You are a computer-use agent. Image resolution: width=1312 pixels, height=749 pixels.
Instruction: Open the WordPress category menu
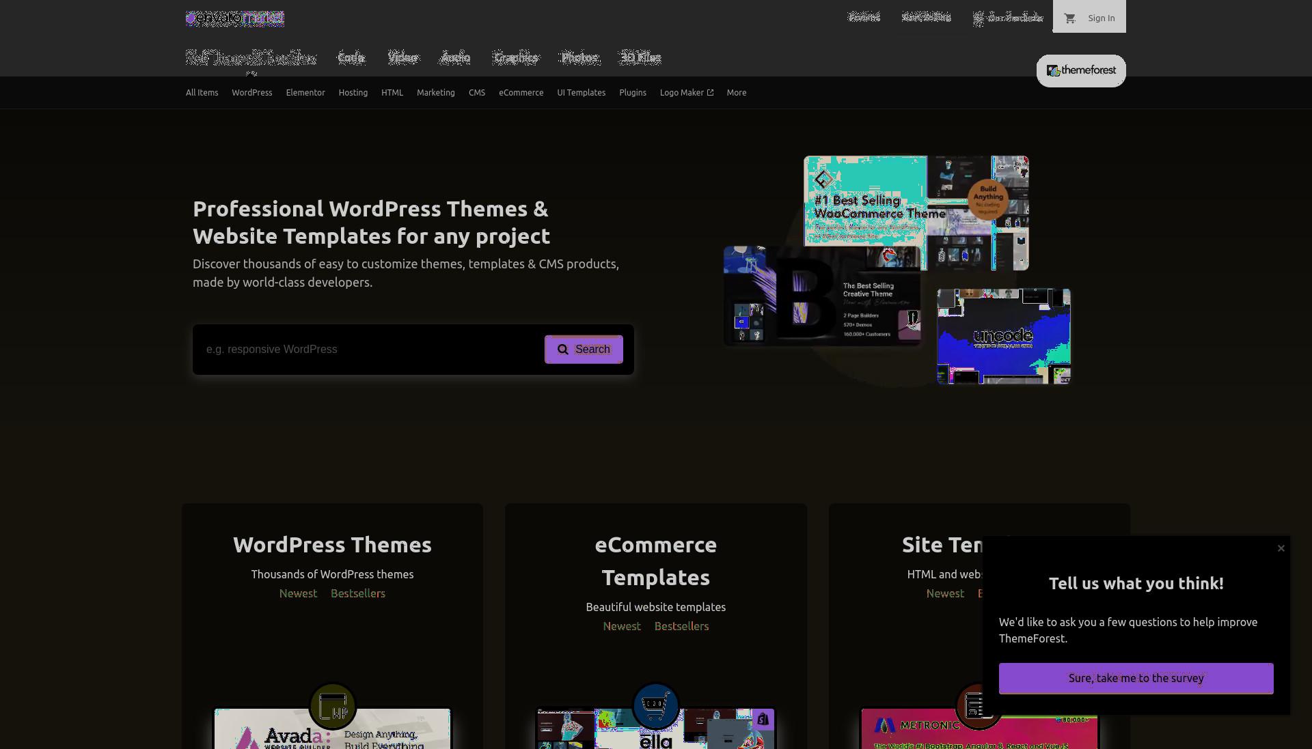(x=251, y=93)
